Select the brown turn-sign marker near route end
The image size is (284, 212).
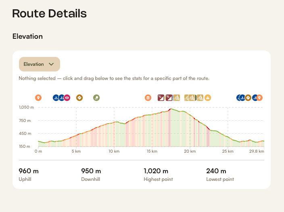[248, 98]
